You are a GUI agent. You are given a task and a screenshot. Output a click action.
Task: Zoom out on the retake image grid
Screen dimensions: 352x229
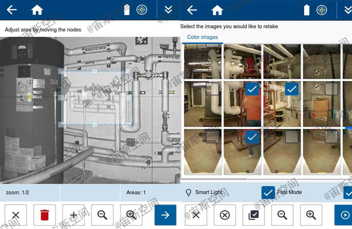[282, 215]
